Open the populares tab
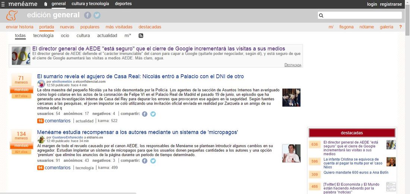This screenshot has width=410, height=194. point(90,27)
